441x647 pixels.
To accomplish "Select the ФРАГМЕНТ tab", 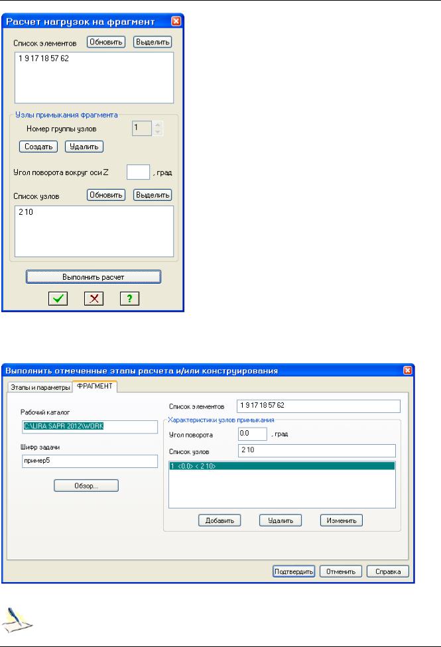I will coord(95,386).
